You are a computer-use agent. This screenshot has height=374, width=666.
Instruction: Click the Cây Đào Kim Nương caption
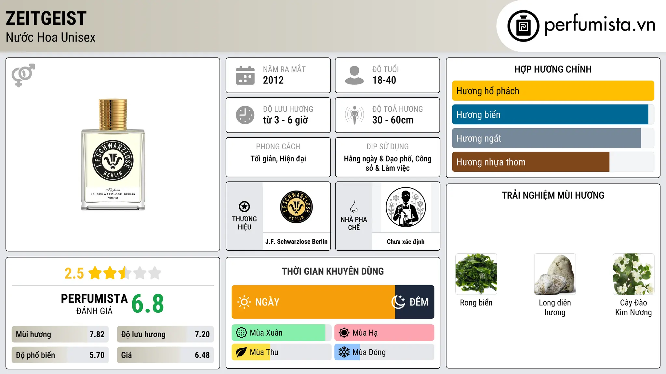(x=633, y=307)
